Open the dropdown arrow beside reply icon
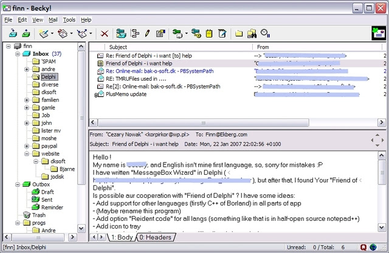The height and width of the screenshot is (253, 389). tap(71, 33)
